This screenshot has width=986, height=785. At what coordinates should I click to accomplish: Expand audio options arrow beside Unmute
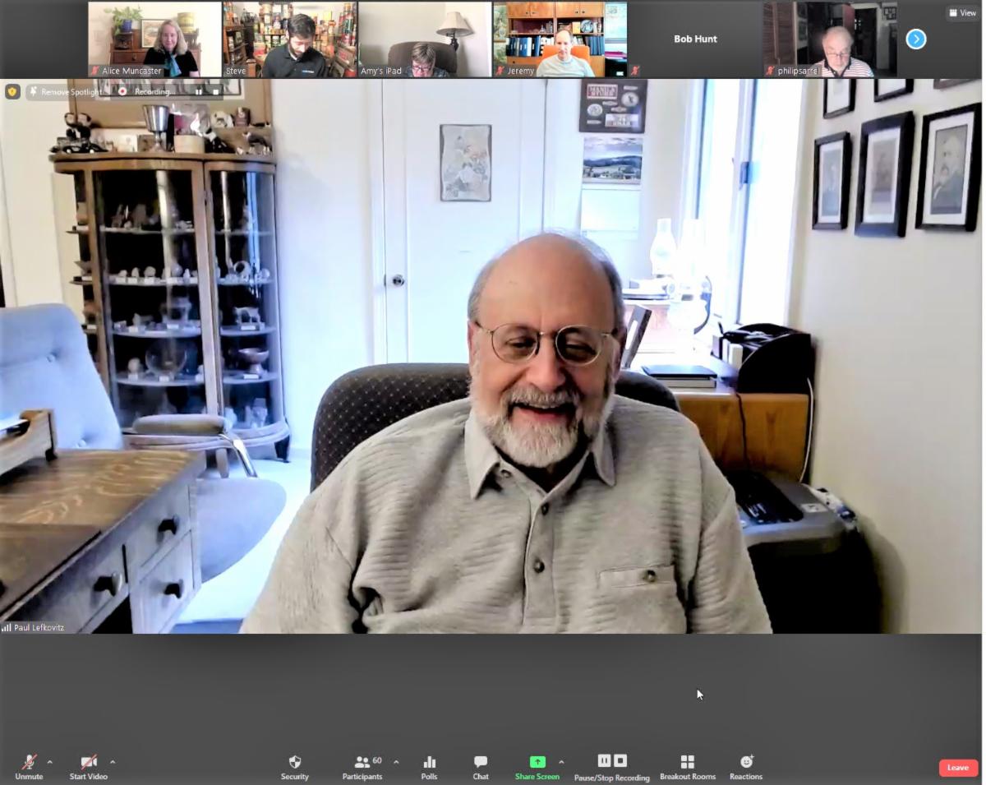(50, 762)
